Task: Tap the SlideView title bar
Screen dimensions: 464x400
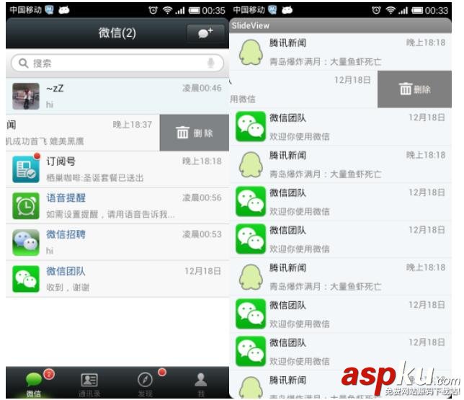Action: point(340,26)
